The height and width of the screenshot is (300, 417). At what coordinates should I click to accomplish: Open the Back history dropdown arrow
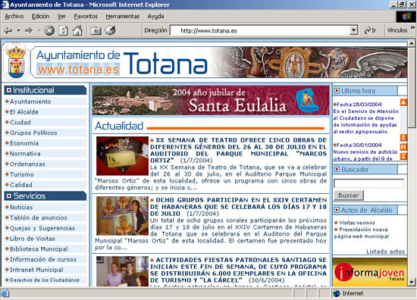(18, 30)
